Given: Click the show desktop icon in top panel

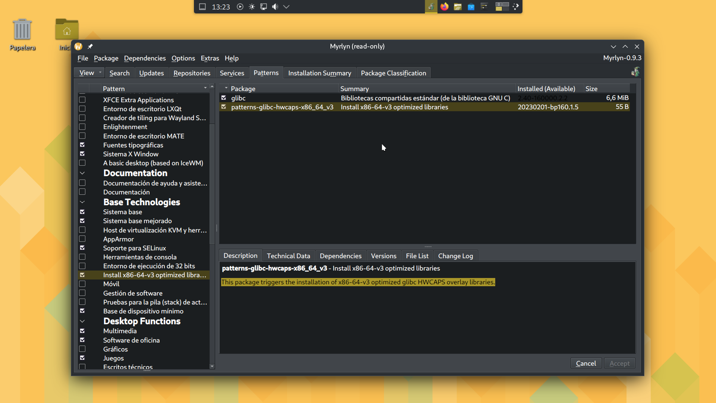Looking at the screenshot, I should tap(202, 7).
